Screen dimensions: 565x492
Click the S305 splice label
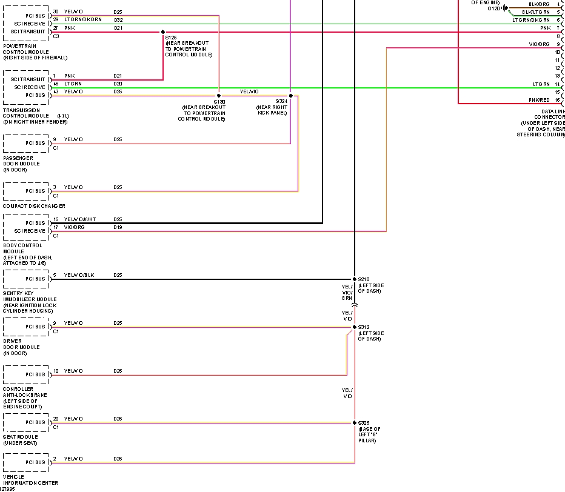point(364,423)
